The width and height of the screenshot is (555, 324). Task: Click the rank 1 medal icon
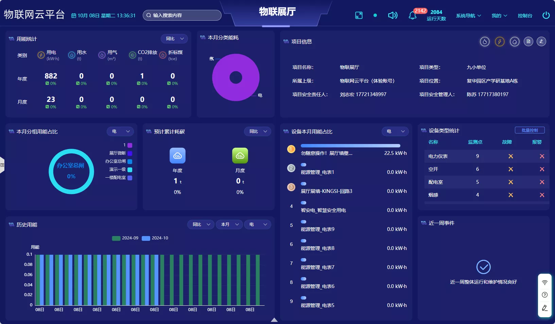point(291,149)
